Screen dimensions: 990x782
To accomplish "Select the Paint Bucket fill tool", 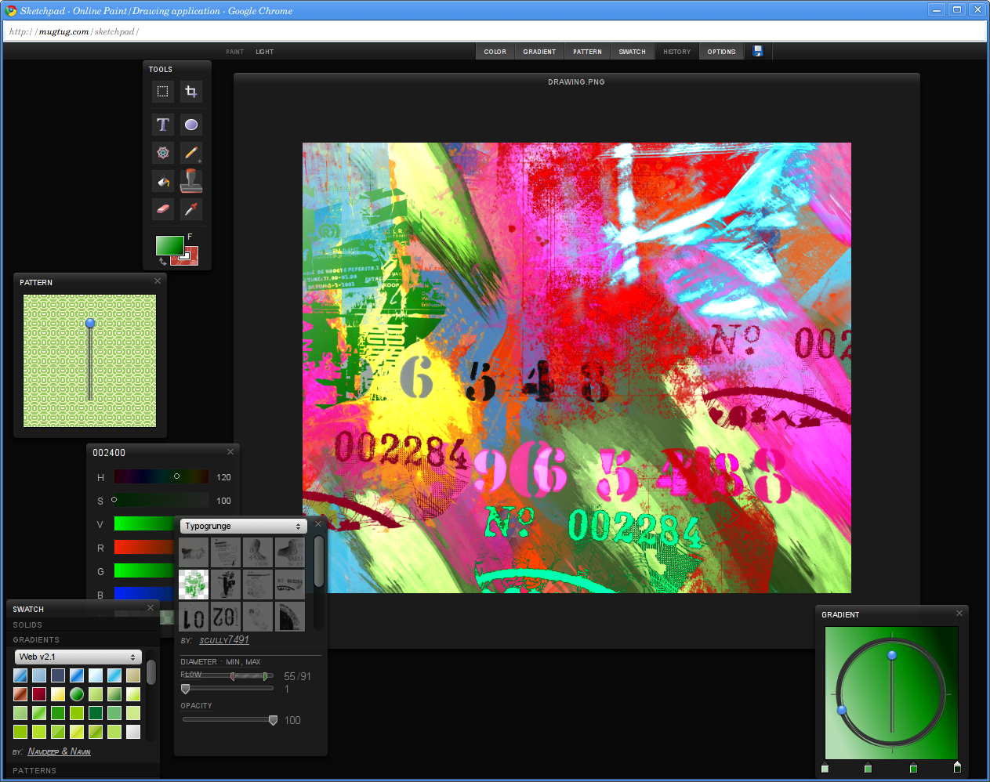I will [162, 182].
